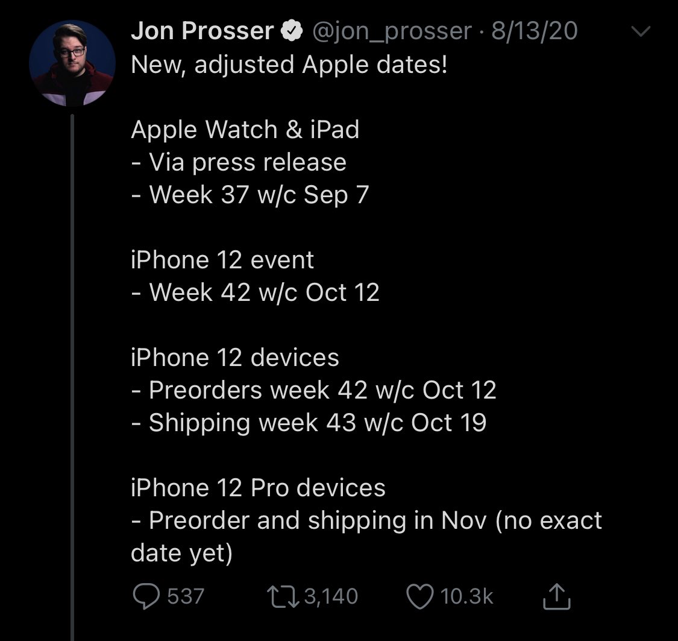The image size is (678, 641).
Task: Tap the 'Week 37 w/c Sep 7' line
Action: click(250, 195)
